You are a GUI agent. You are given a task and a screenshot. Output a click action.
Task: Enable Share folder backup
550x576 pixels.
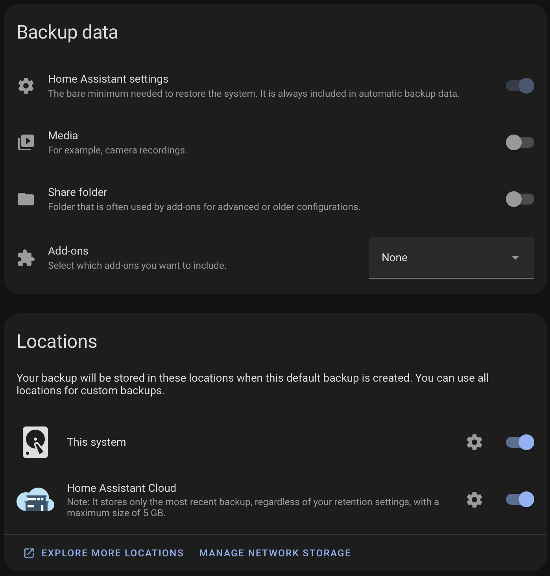(519, 199)
